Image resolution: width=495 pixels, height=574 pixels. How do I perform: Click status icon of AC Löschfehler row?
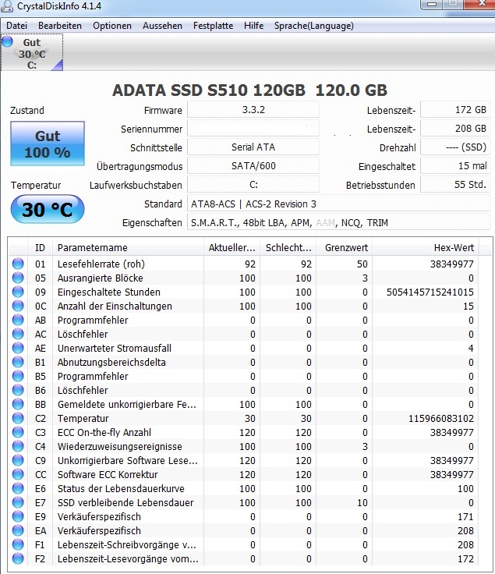point(18,334)
